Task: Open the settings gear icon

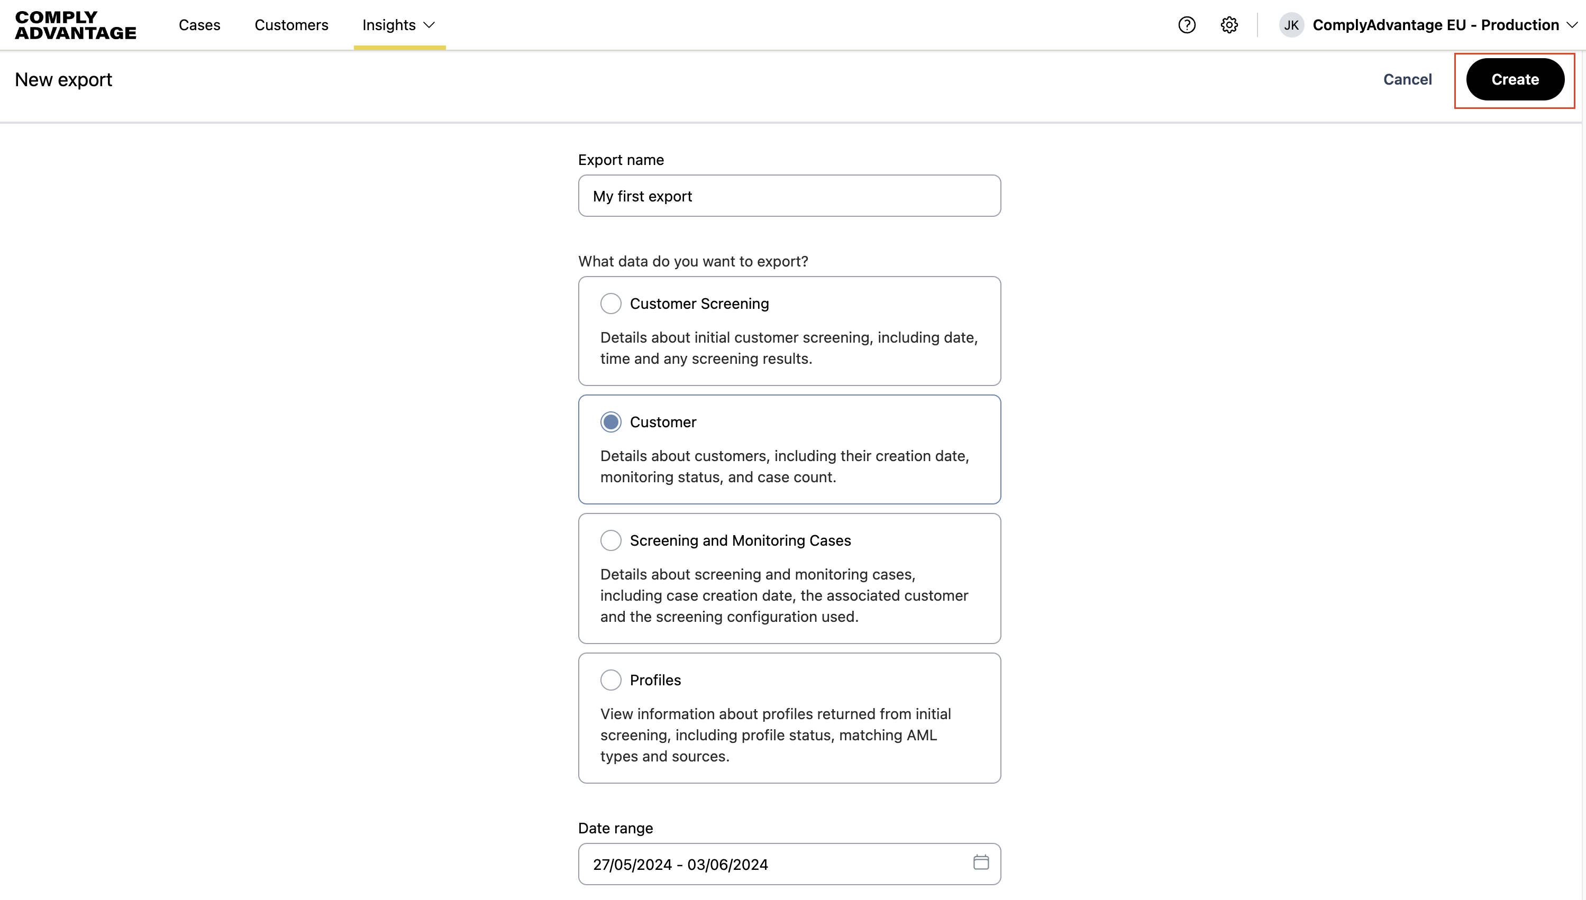Action: (x=1228, y=25)
